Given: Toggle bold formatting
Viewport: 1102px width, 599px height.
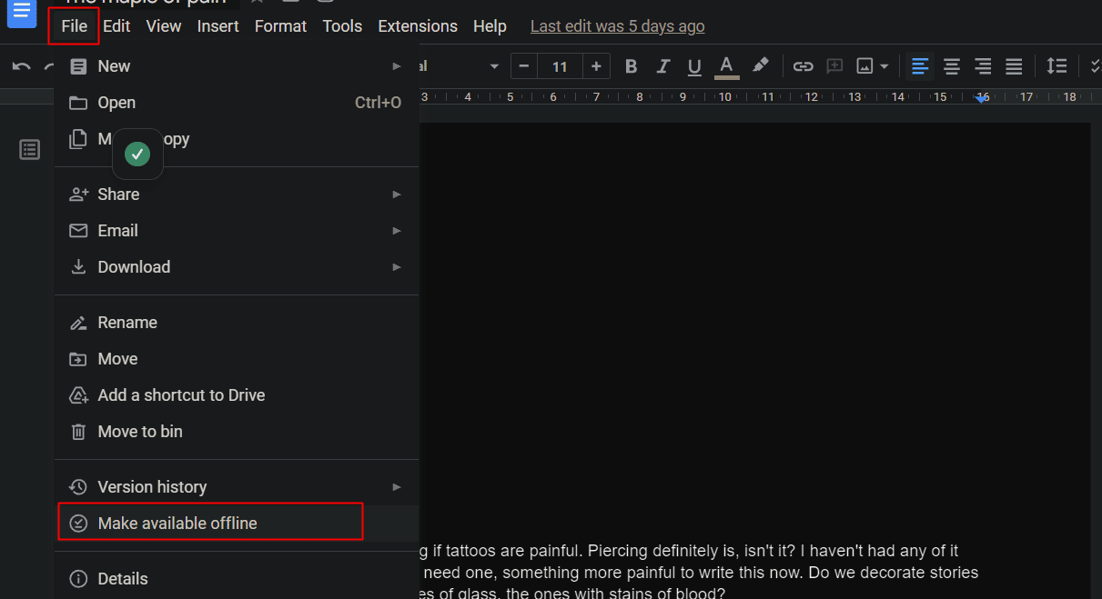Looking at the screenshot, I should click(631, 66).
